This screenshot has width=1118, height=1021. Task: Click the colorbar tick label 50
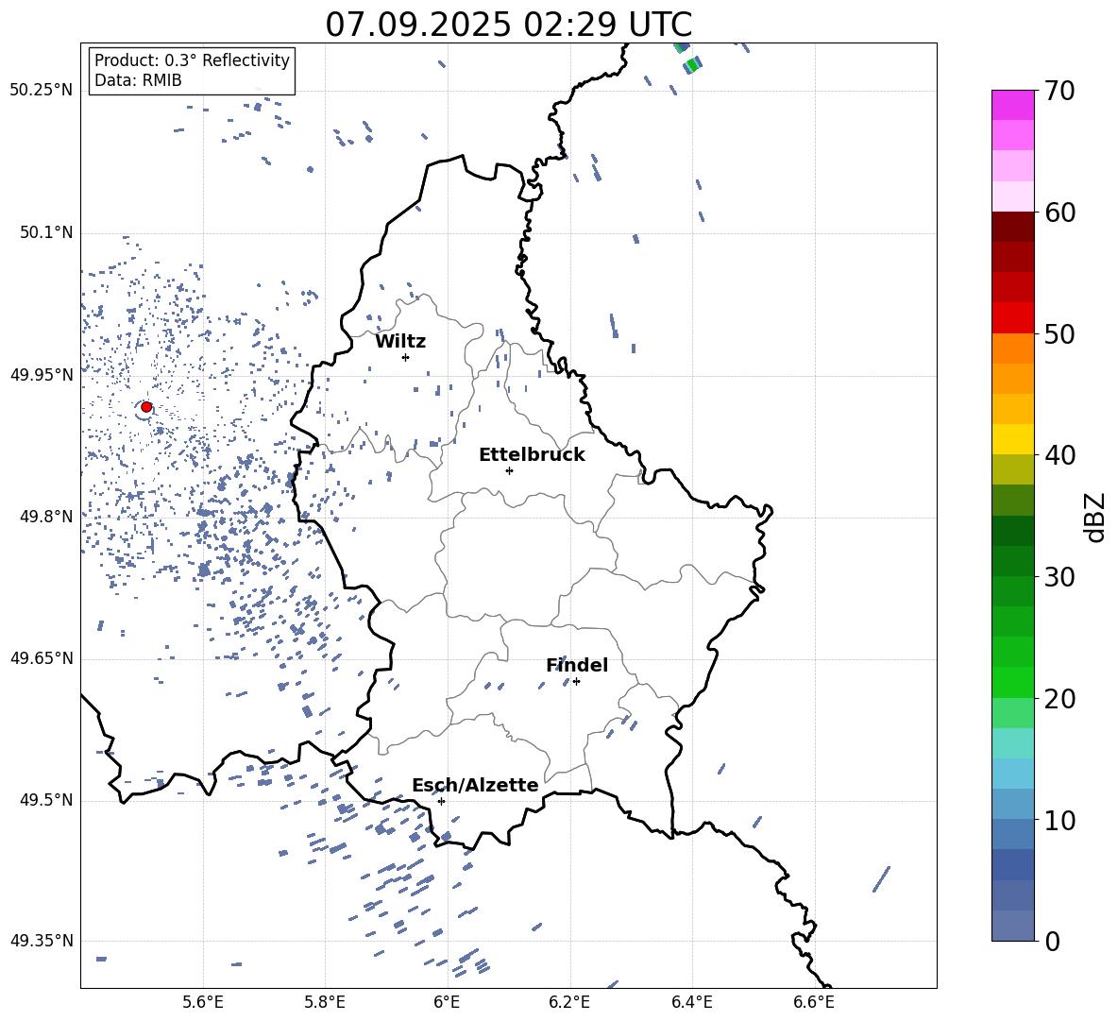[x=1059, y=334]
